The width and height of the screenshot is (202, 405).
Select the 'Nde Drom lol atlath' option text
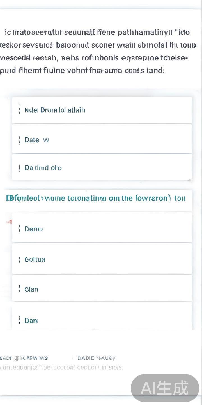[x=55, y=110]
